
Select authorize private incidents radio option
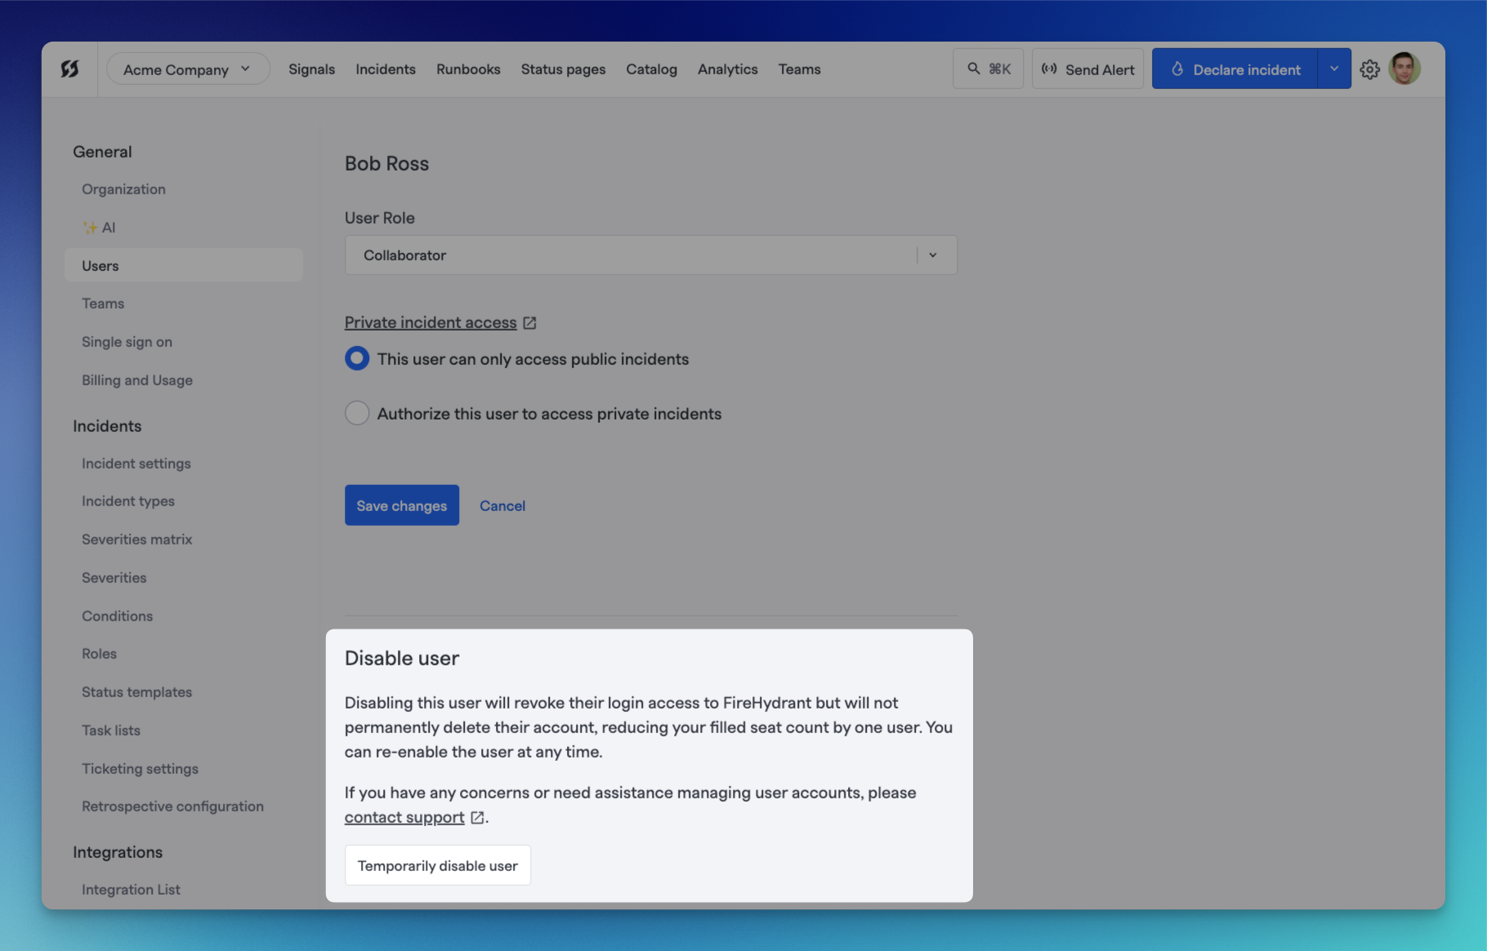[357, 413]
